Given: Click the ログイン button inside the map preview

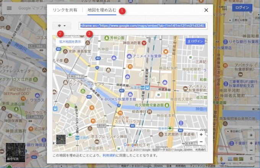Looking at the screenshot, I should 195,41.
